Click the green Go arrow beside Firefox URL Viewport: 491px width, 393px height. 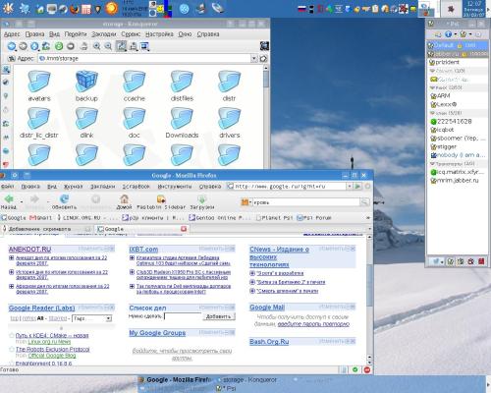pos(357,186)
